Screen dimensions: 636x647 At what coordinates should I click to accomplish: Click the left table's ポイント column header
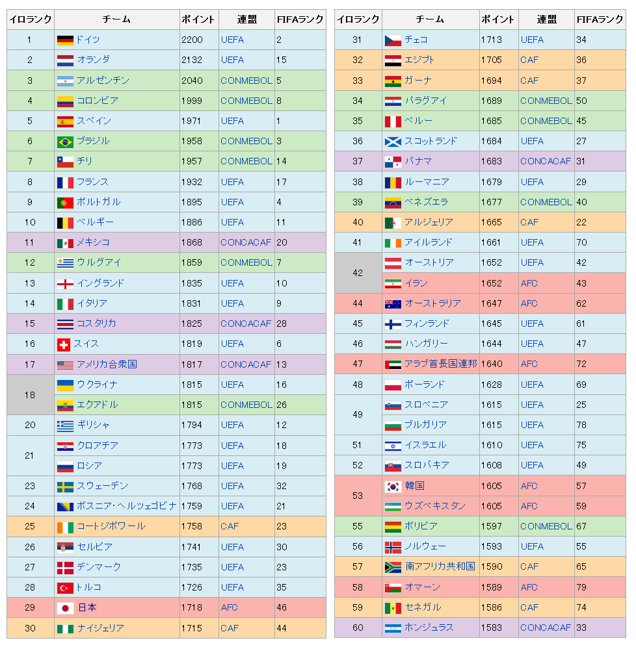(x=199, y=19)
